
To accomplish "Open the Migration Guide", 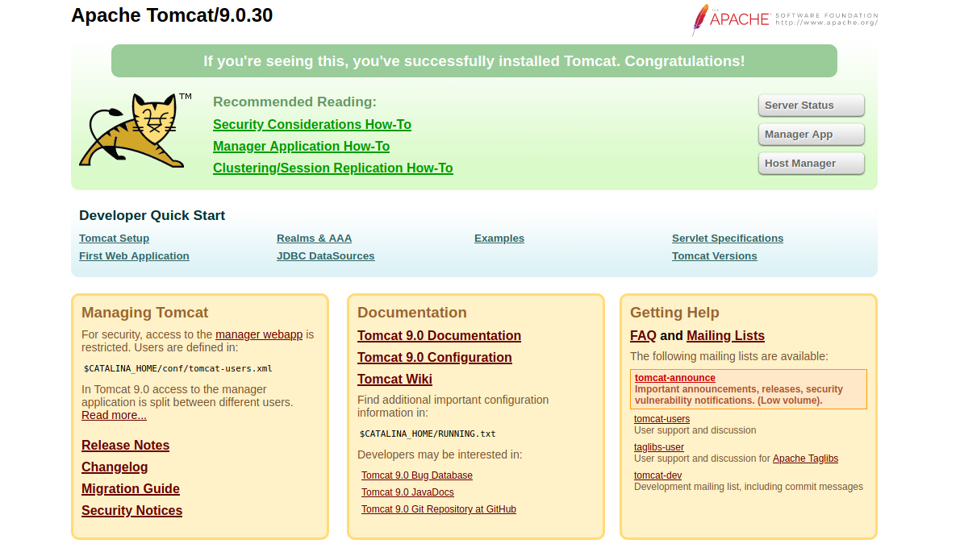I will [131, 489].
